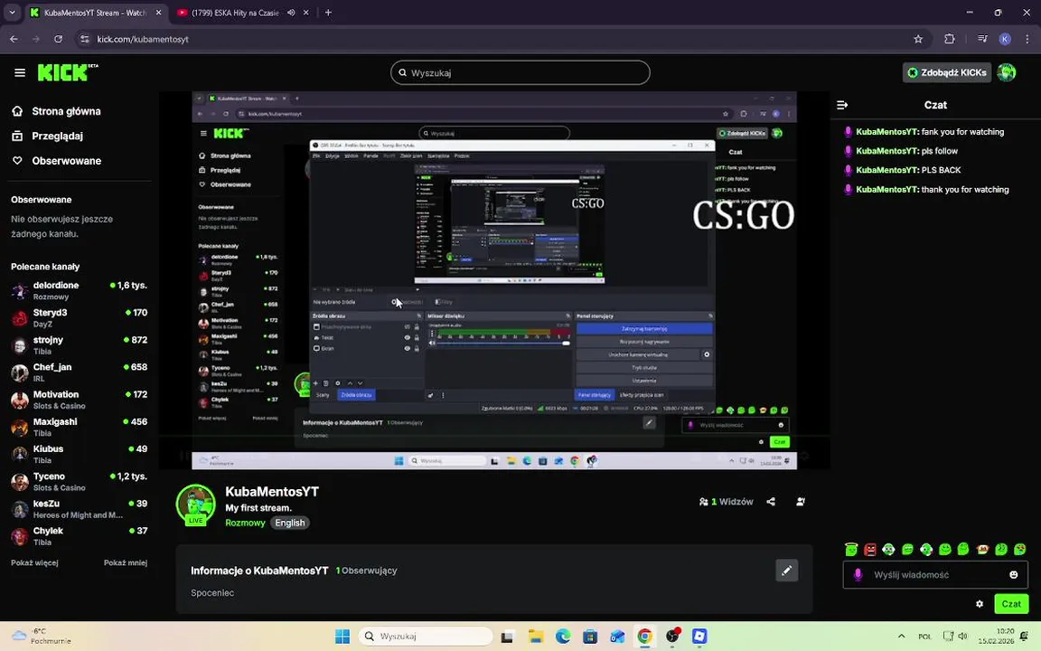Click the pencil edit icon in channel info

tap(787, 570)
